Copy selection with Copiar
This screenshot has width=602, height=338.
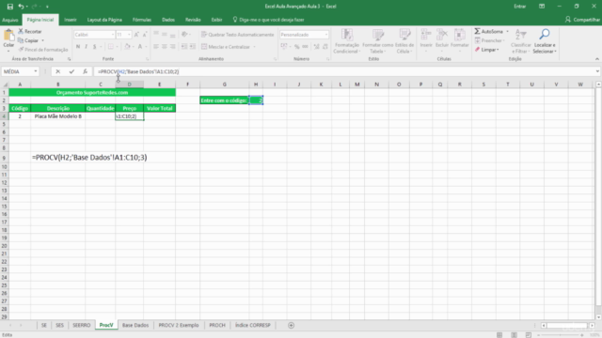point(28,40)
